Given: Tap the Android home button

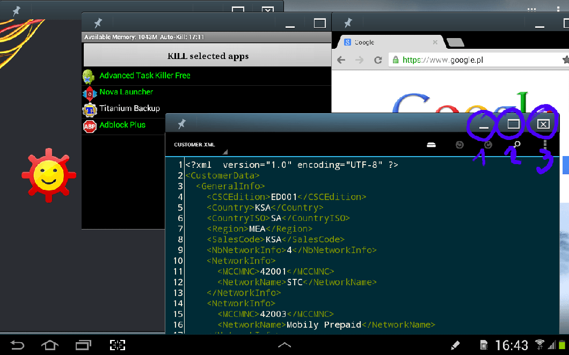Looking at the screenshot, I should tap(50, 345).
